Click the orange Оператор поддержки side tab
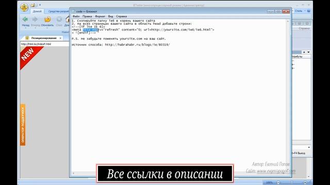The image size is (330, 185). pos(23,125)
